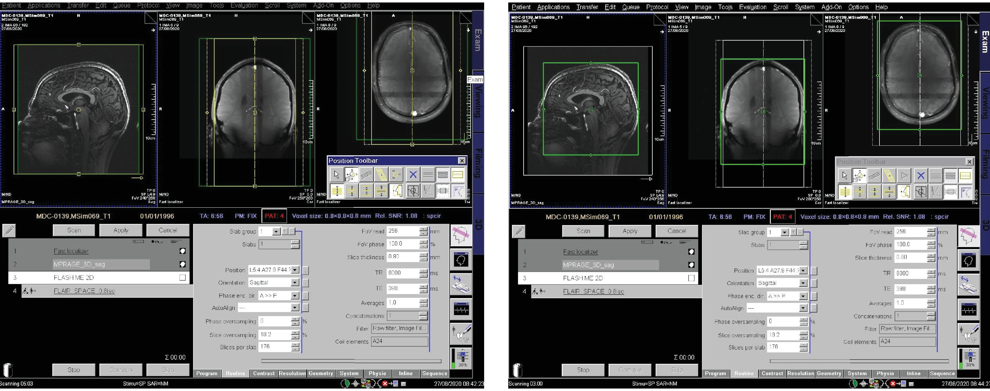Tick the FLASH ME 2D checkbox on left screen
The image size is (990, 391).
(182, 277)
